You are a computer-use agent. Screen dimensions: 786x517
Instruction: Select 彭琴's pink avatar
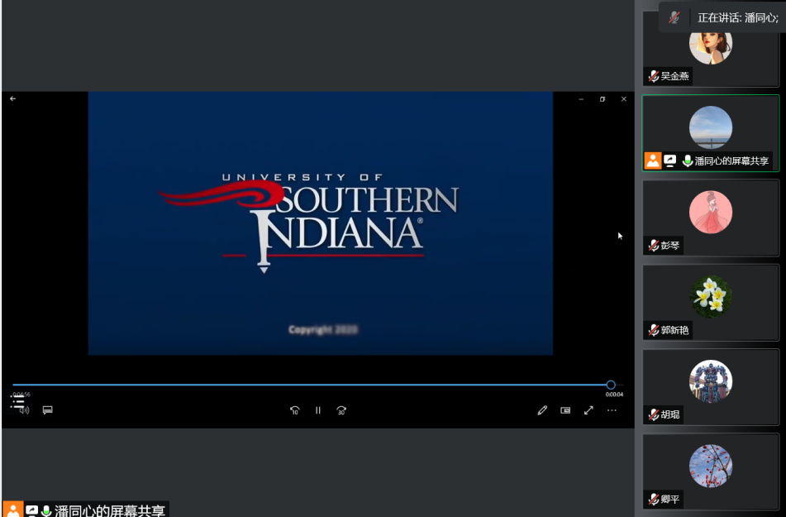pyautogui.click(x=710, y=212)
